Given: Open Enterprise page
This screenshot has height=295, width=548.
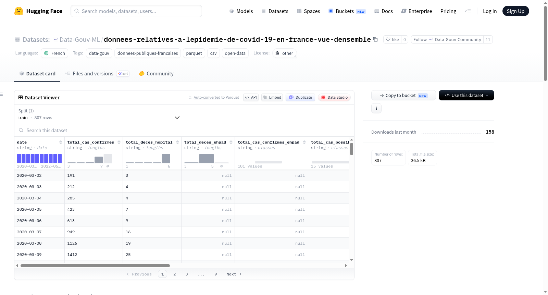Looking at the screenshot, I should pos(416,11).
